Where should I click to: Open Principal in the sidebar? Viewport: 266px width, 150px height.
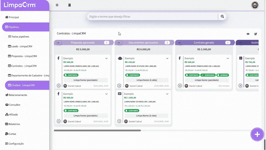[12, 17]
